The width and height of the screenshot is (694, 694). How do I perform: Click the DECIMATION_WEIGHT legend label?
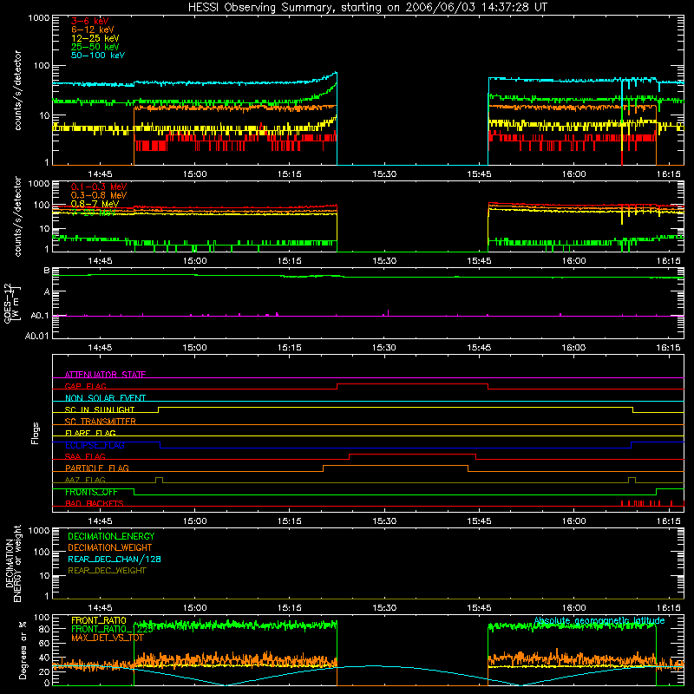tap(110, 547)
